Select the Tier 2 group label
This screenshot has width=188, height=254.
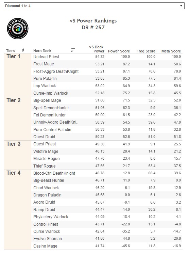14,100
